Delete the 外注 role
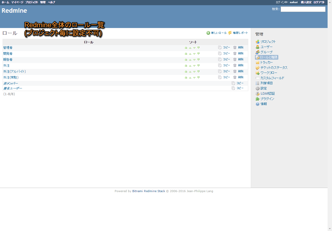The height and width of the screenshot is (231, 332). pos(238,65)
